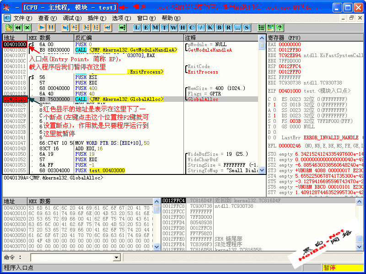Open Source window with S button
Screen dimensions: 366x274
(247, 28)
